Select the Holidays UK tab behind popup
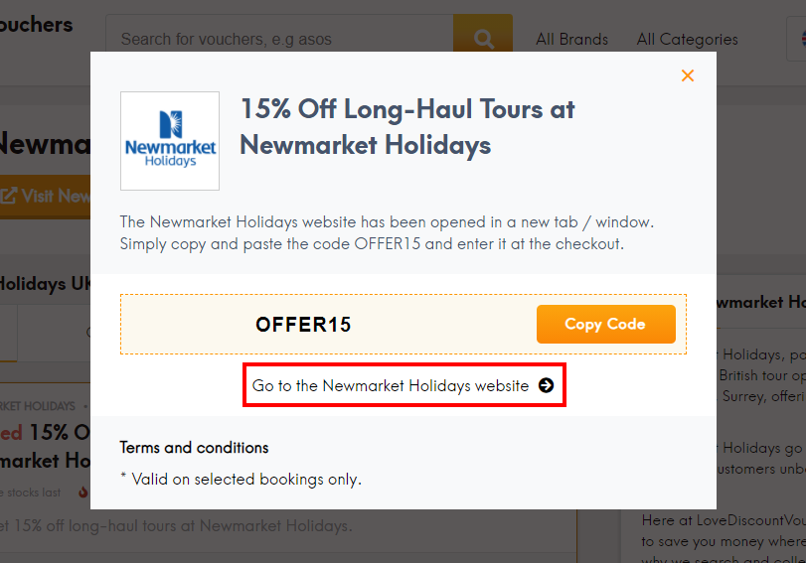Screen dimensions: 806x563 (x=45, y=284)
